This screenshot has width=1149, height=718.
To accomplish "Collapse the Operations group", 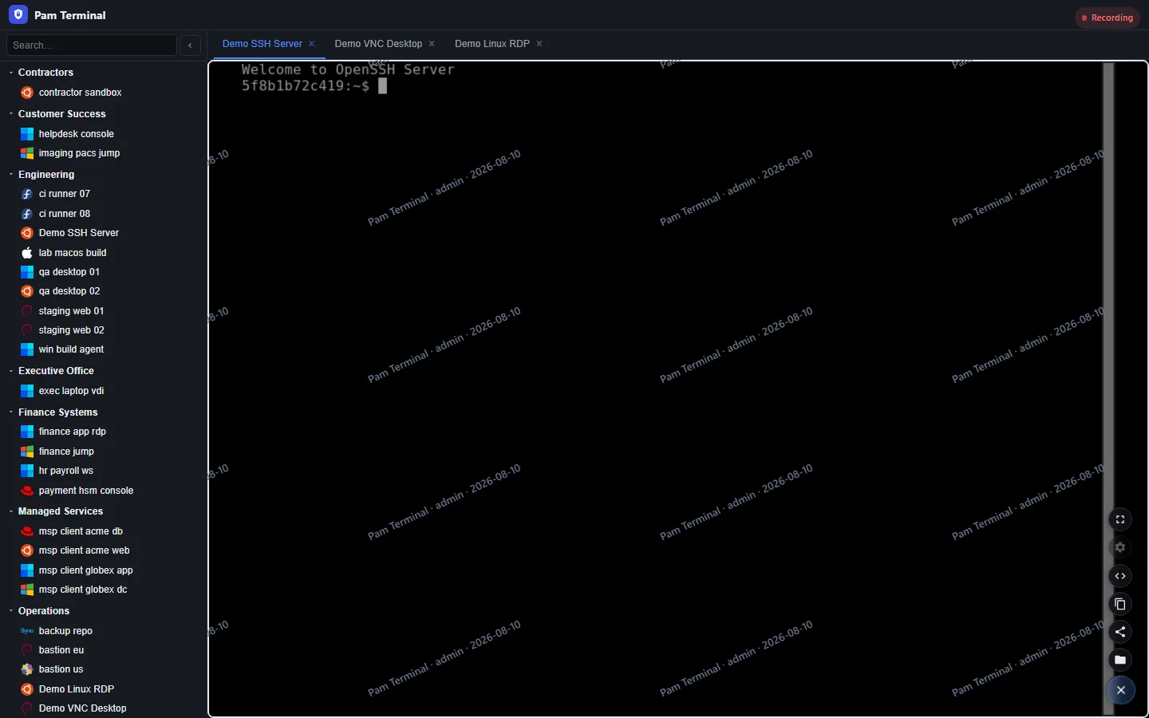I will (10, 611).
